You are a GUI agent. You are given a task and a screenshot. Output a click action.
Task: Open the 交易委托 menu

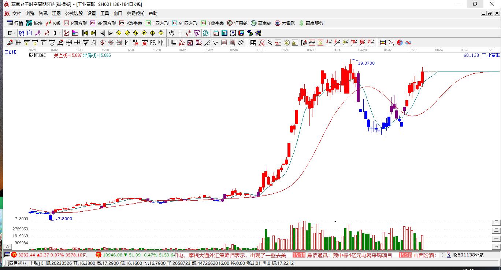pos(136,14)
